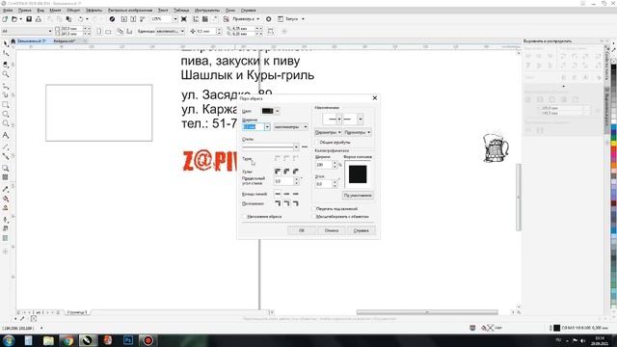Click the Export icon in toolbar
617x347 pixels.
coord(133,19)
